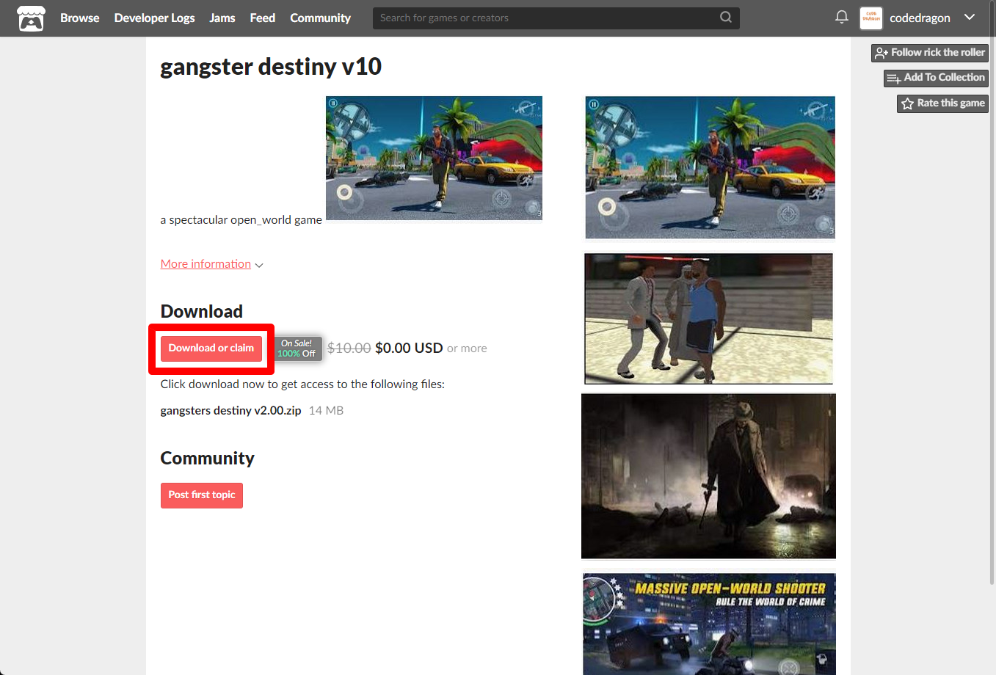This screenshot has height=675, width=996.
Task: Open the Browse menu item
Action: point(79,18)
